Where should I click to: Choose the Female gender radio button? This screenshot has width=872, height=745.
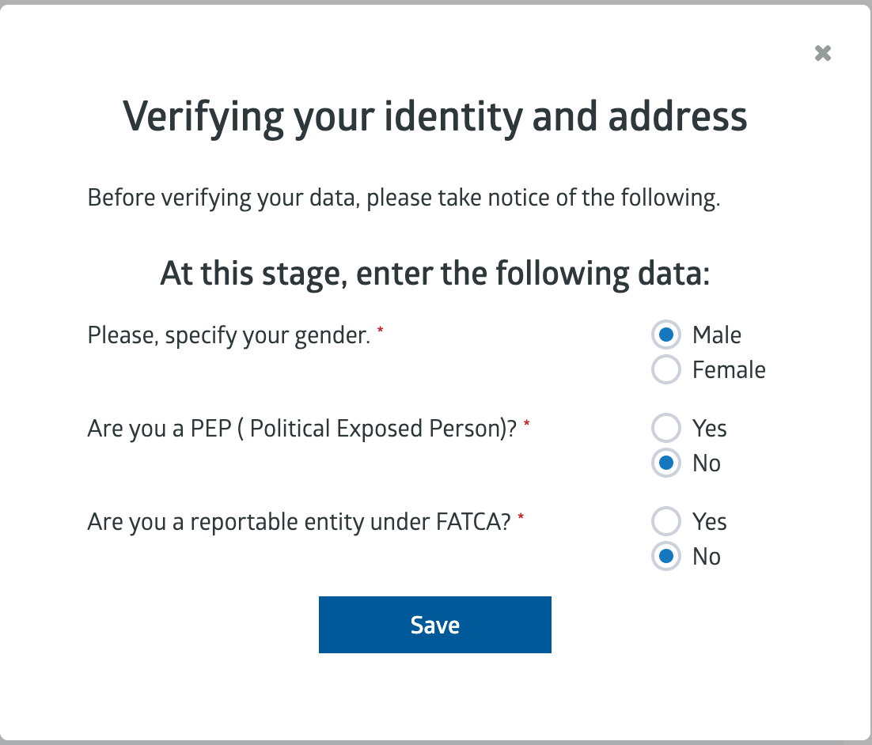(x=666, y=370)
